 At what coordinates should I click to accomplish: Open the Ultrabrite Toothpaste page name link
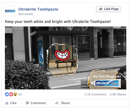click(38, 9)
